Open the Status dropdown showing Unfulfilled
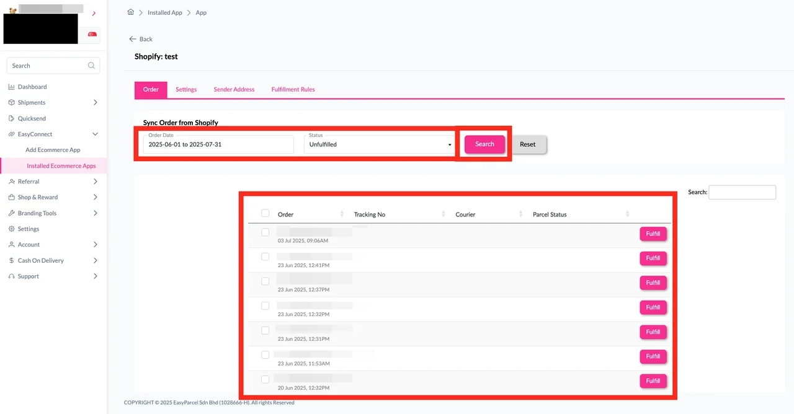The height and width of the screenshot is (414, 794). pos(379,144)
